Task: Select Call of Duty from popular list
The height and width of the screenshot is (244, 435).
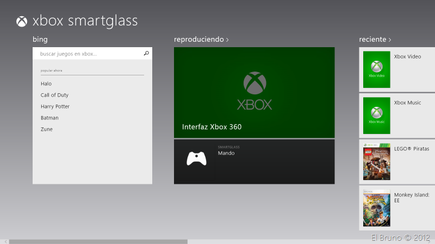Action: [54, 95]
